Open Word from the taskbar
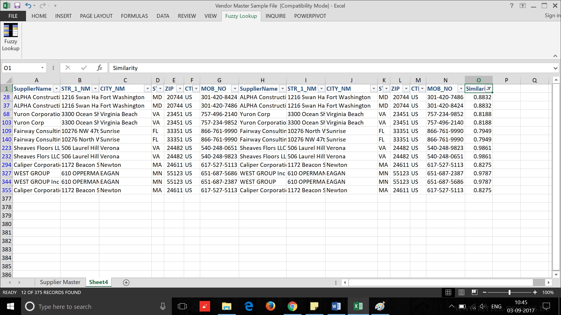This screenshot has height=315, width=561. (x=336, y=306)
